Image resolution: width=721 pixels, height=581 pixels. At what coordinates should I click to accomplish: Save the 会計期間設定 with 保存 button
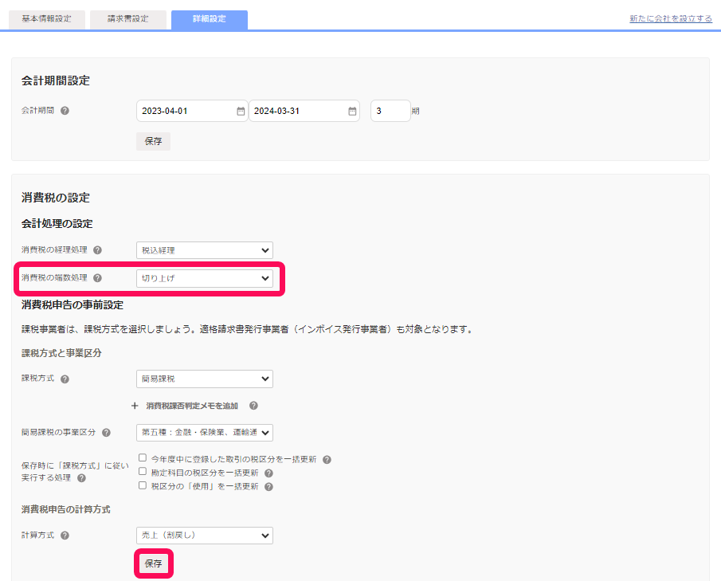[x=153, y=141]
